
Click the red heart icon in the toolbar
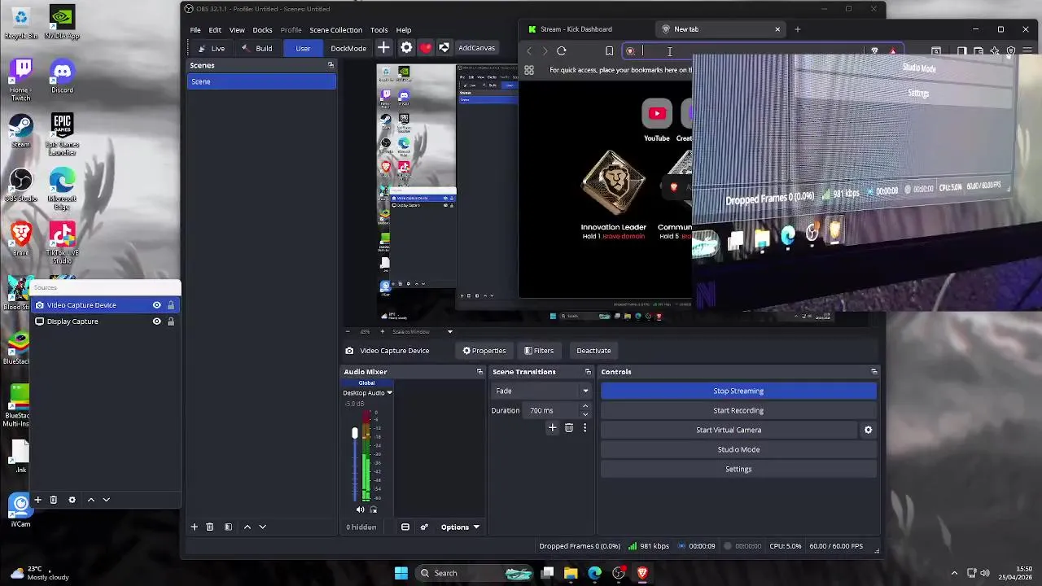click(x=425, y=48)
